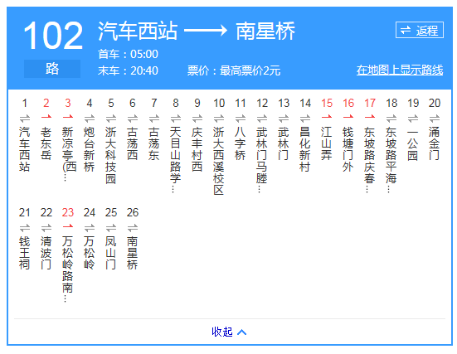The height and width of the screenshot is (354, 457).
Task: Click the one-way red arrow under stop 16
Action: click(x=348, y=117)
